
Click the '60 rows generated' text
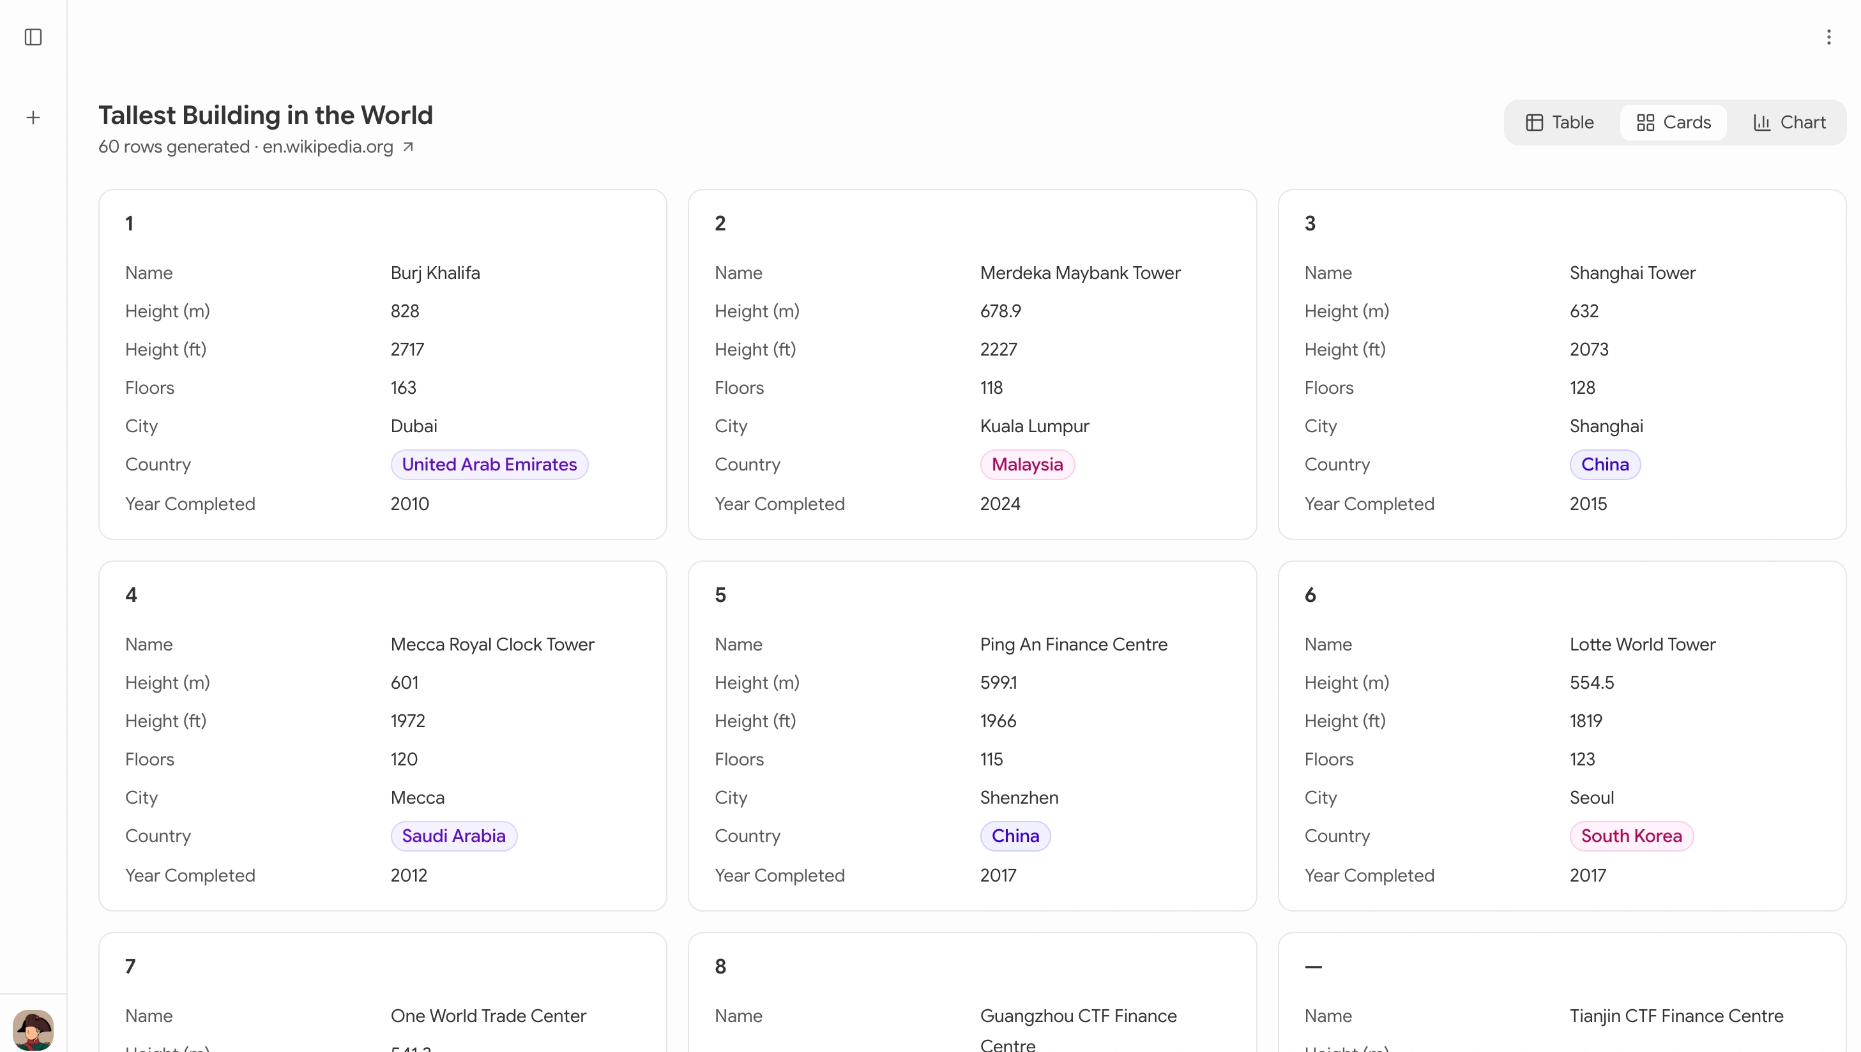click(174, 147)
